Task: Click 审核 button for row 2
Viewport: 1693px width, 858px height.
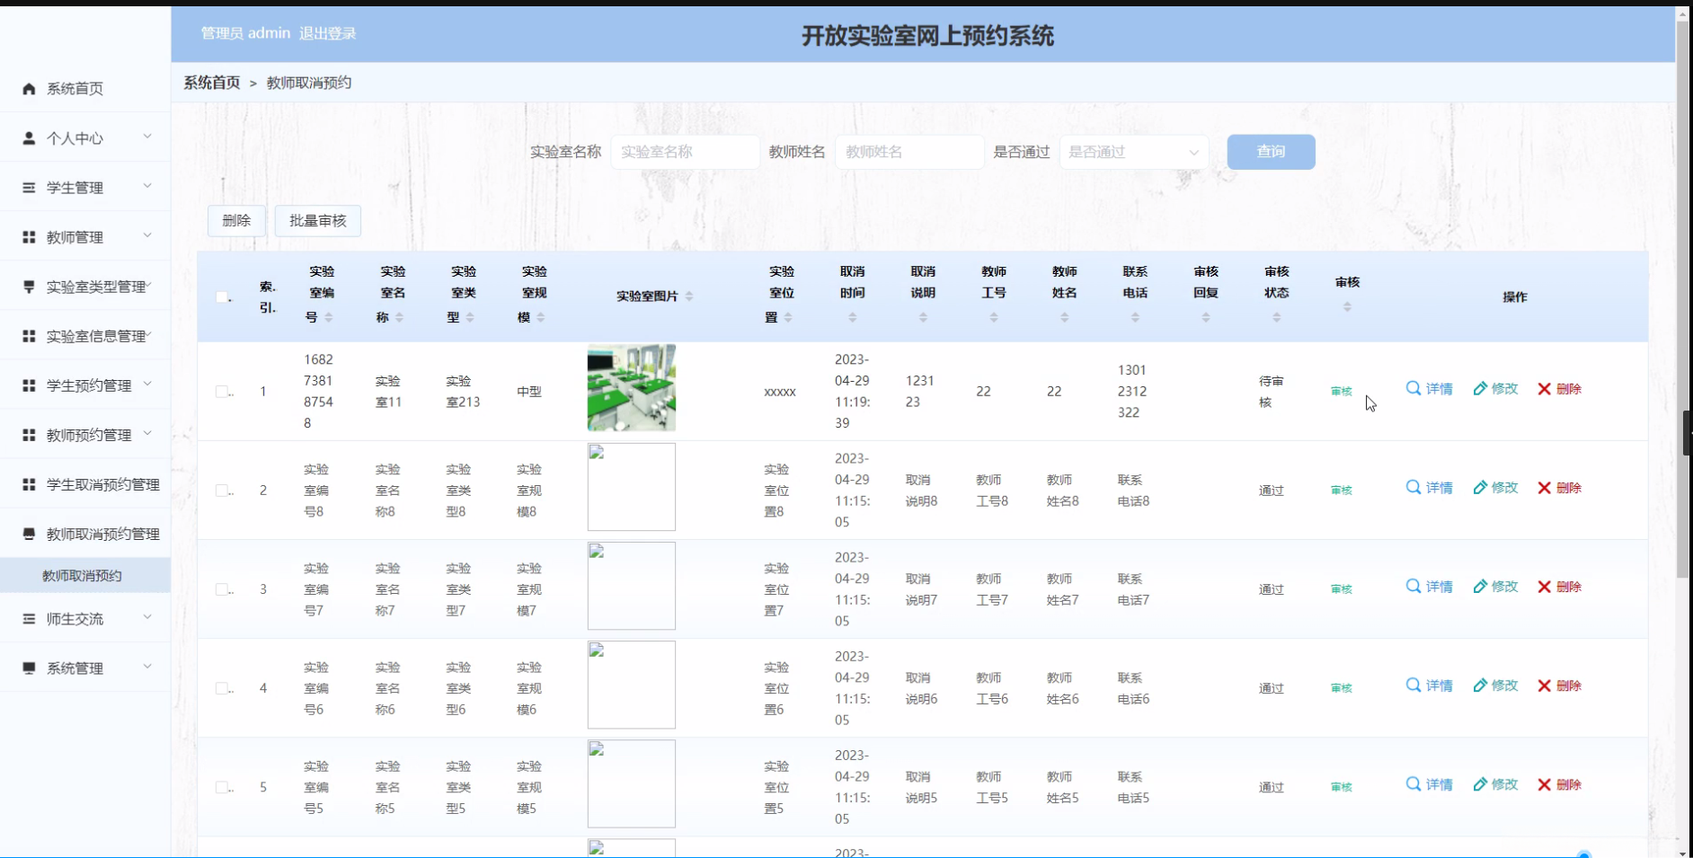Action: pos(1342,490)
